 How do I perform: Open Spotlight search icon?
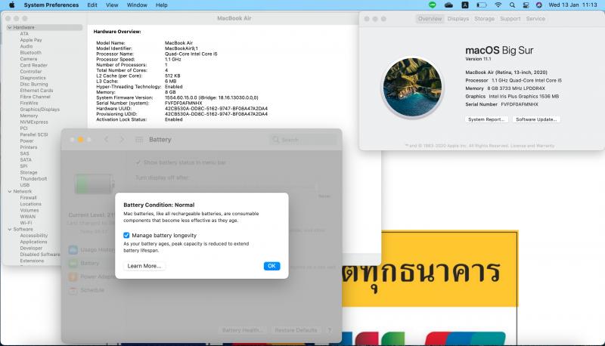tap(512, 5)
